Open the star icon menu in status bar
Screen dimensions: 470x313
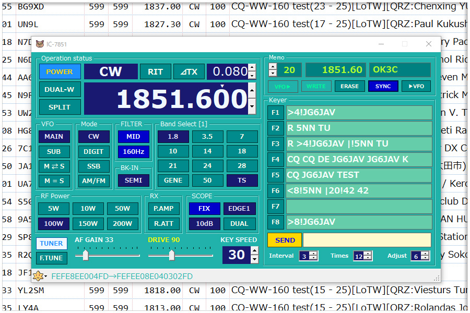click(40, 276)
